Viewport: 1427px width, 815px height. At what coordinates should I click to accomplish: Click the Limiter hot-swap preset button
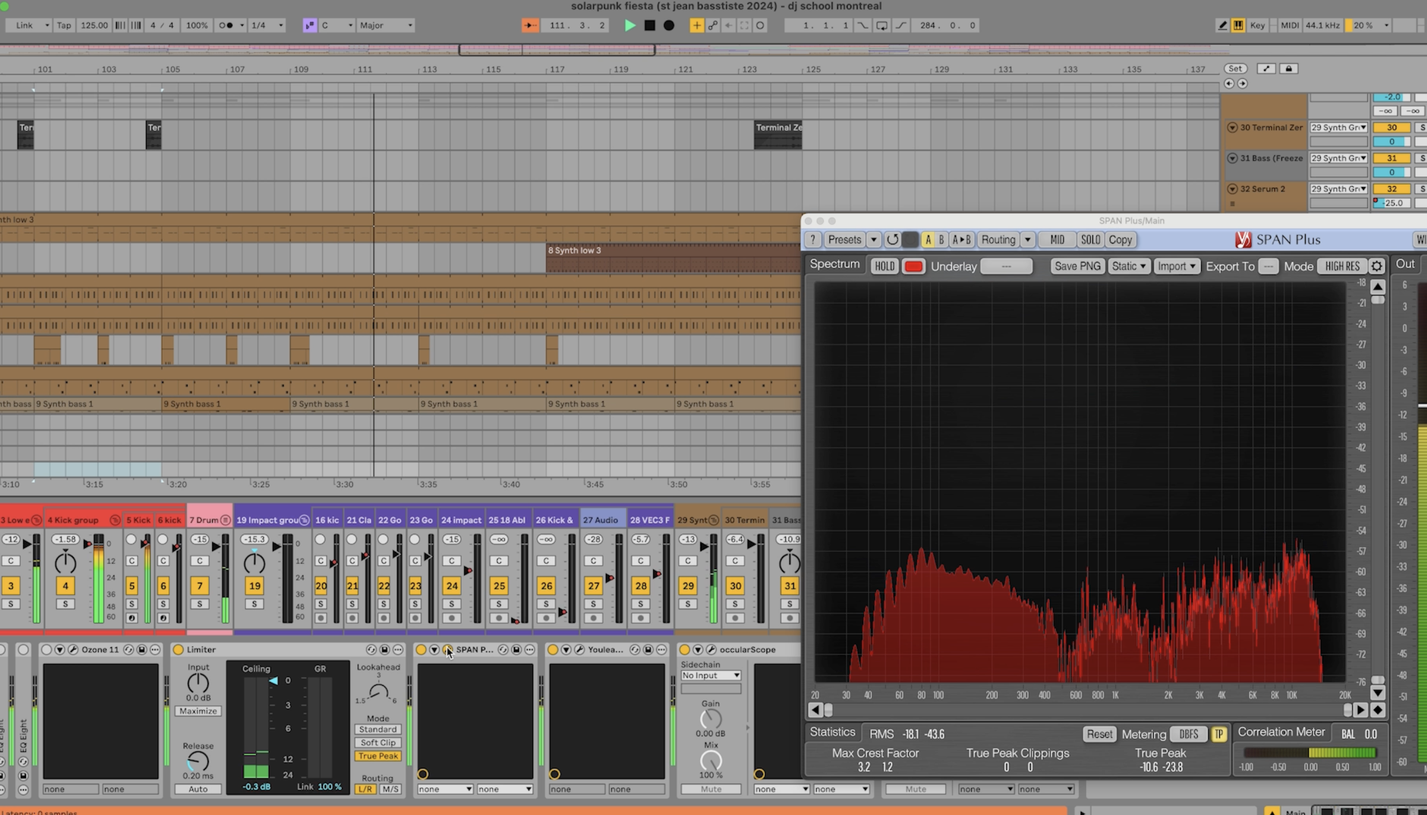pyautogui.click(x=371, y=649)
